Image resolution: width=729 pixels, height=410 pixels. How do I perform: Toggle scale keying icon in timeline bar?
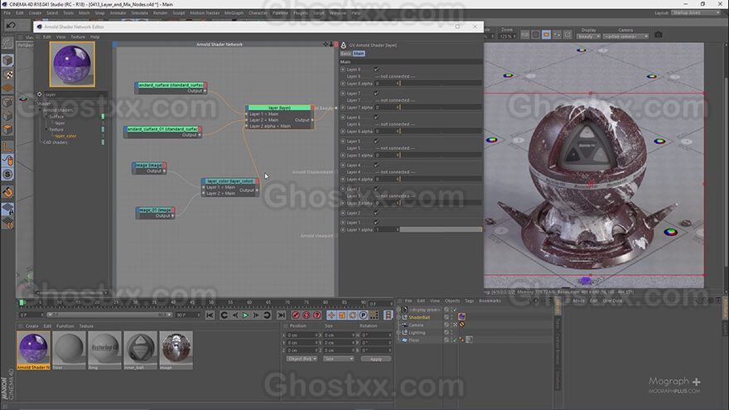[342, 316]
